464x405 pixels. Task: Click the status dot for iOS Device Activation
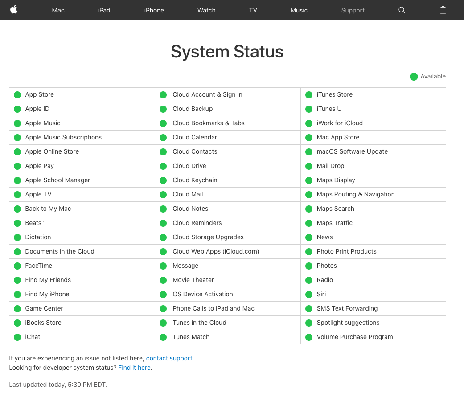(x=163, y=295)
